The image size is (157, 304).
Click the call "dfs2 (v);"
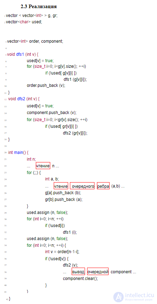(71, 265)
